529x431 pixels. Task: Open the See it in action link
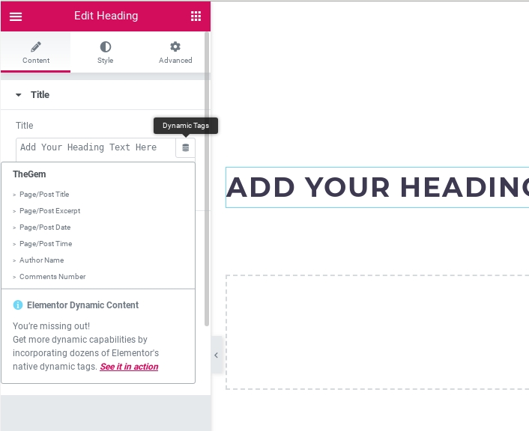(x=129, y=367)
